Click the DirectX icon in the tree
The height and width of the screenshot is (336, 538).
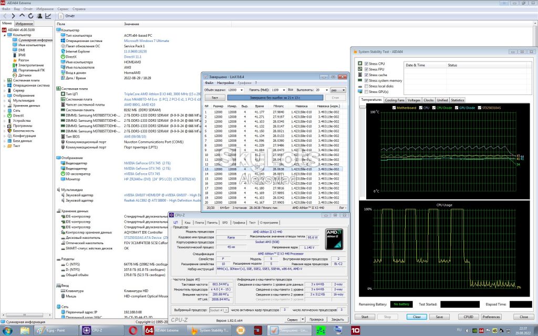pyautogui.click(x=9, y=115)
